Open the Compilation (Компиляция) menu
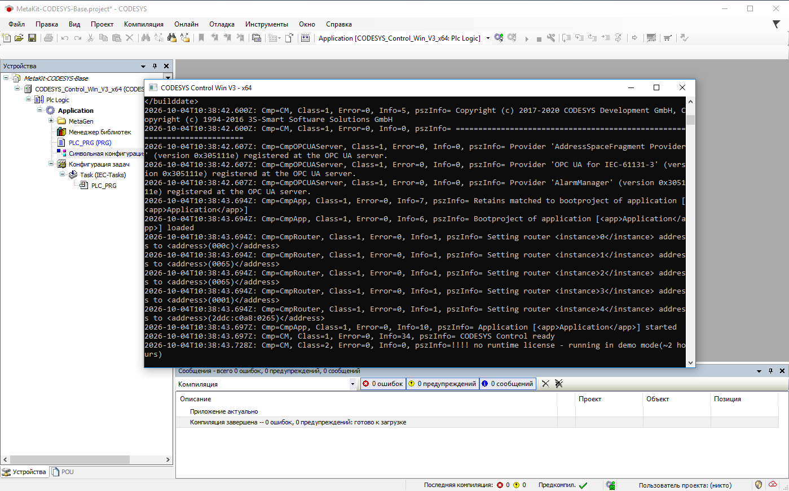Screen dimensions: 789x491 (x=144, y=24)
